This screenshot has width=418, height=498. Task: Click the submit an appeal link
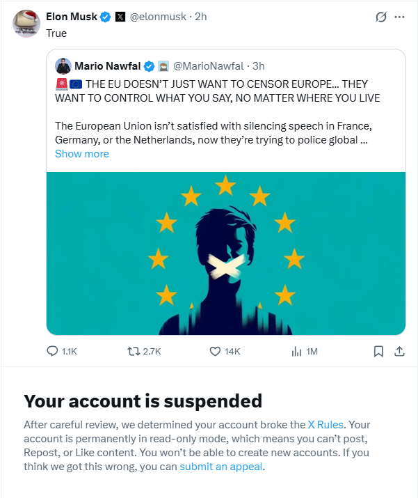pyautogui.click(x=221, y=467)
